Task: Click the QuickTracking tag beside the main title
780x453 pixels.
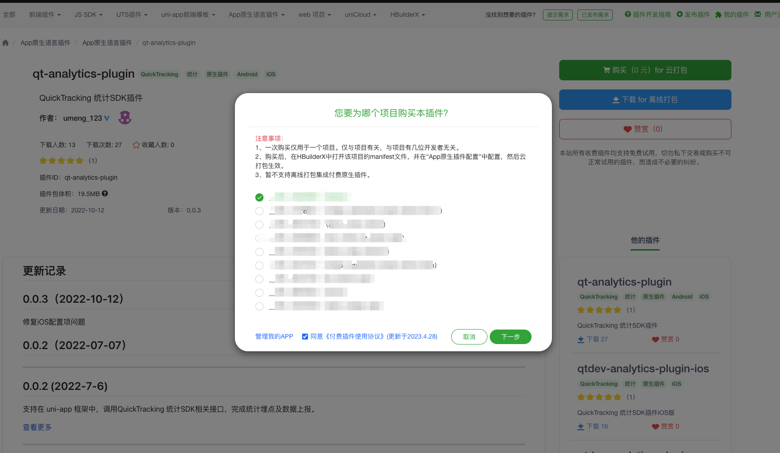Action: pos(159,74)
